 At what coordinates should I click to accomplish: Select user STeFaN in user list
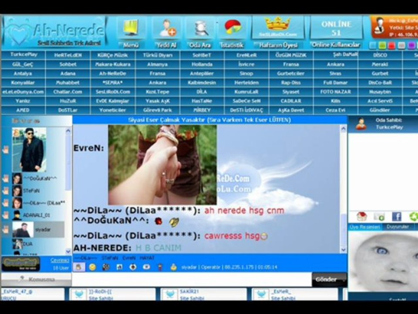[x=38, y=191]
